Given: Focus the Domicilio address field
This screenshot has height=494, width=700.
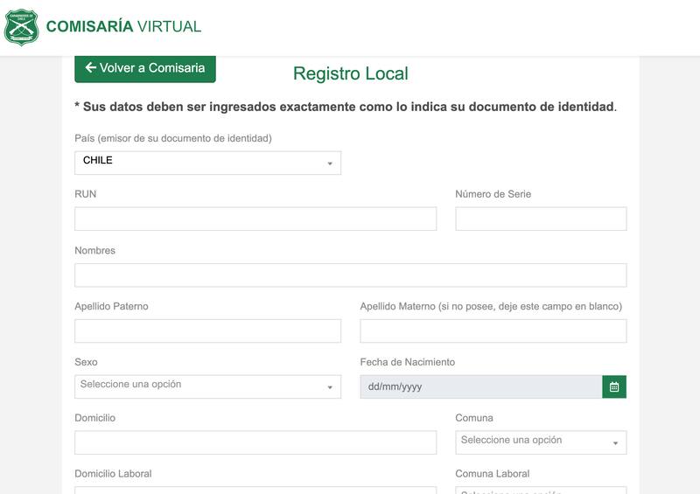Looking at the screenshot, I should click(x=255, y=442).
